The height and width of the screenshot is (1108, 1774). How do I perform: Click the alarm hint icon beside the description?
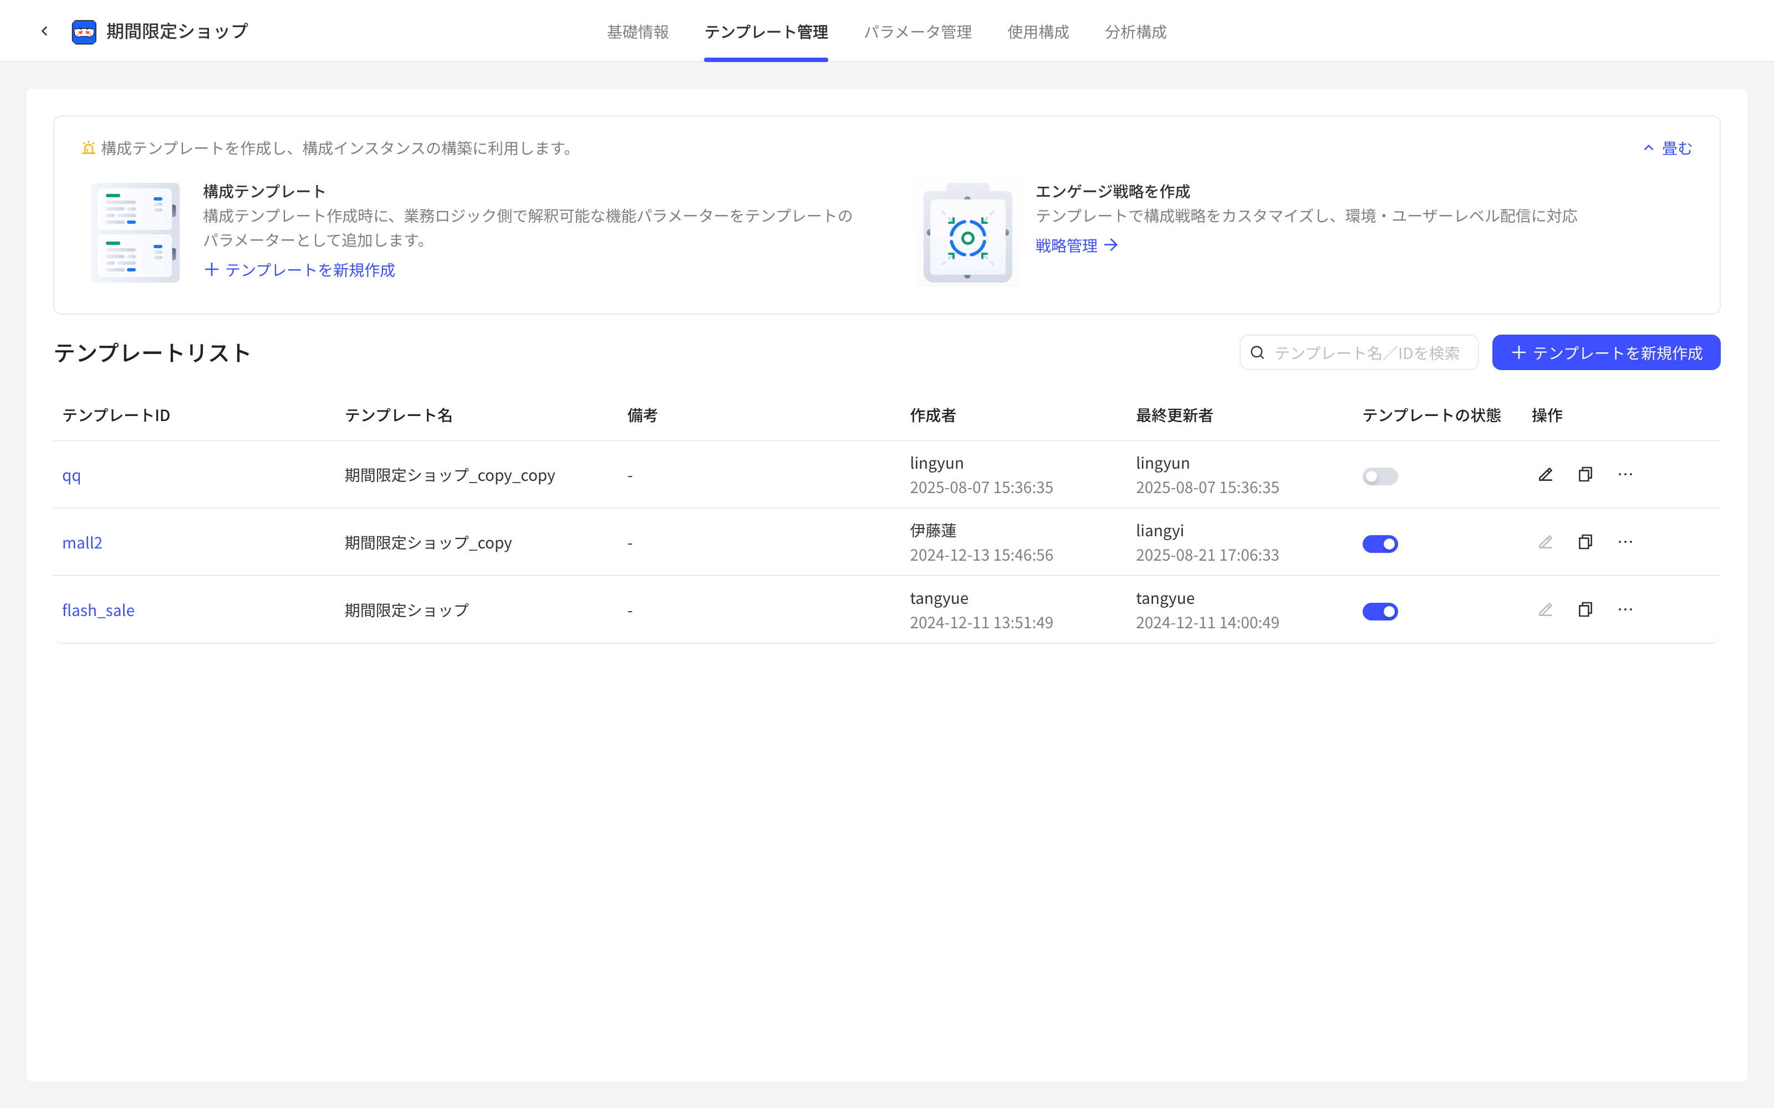tap(88, 148)
